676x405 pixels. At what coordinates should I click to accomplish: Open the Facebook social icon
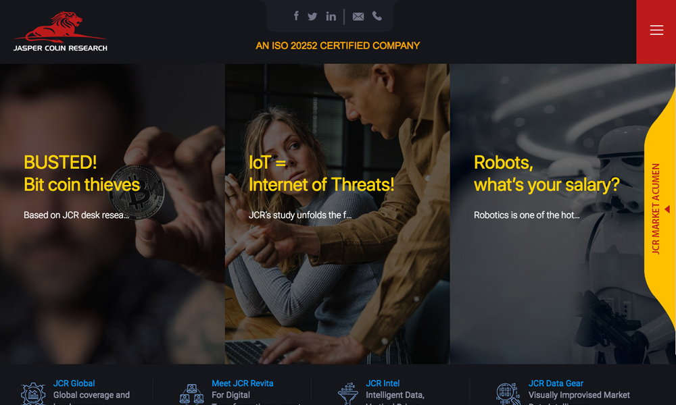pos(296,16)
